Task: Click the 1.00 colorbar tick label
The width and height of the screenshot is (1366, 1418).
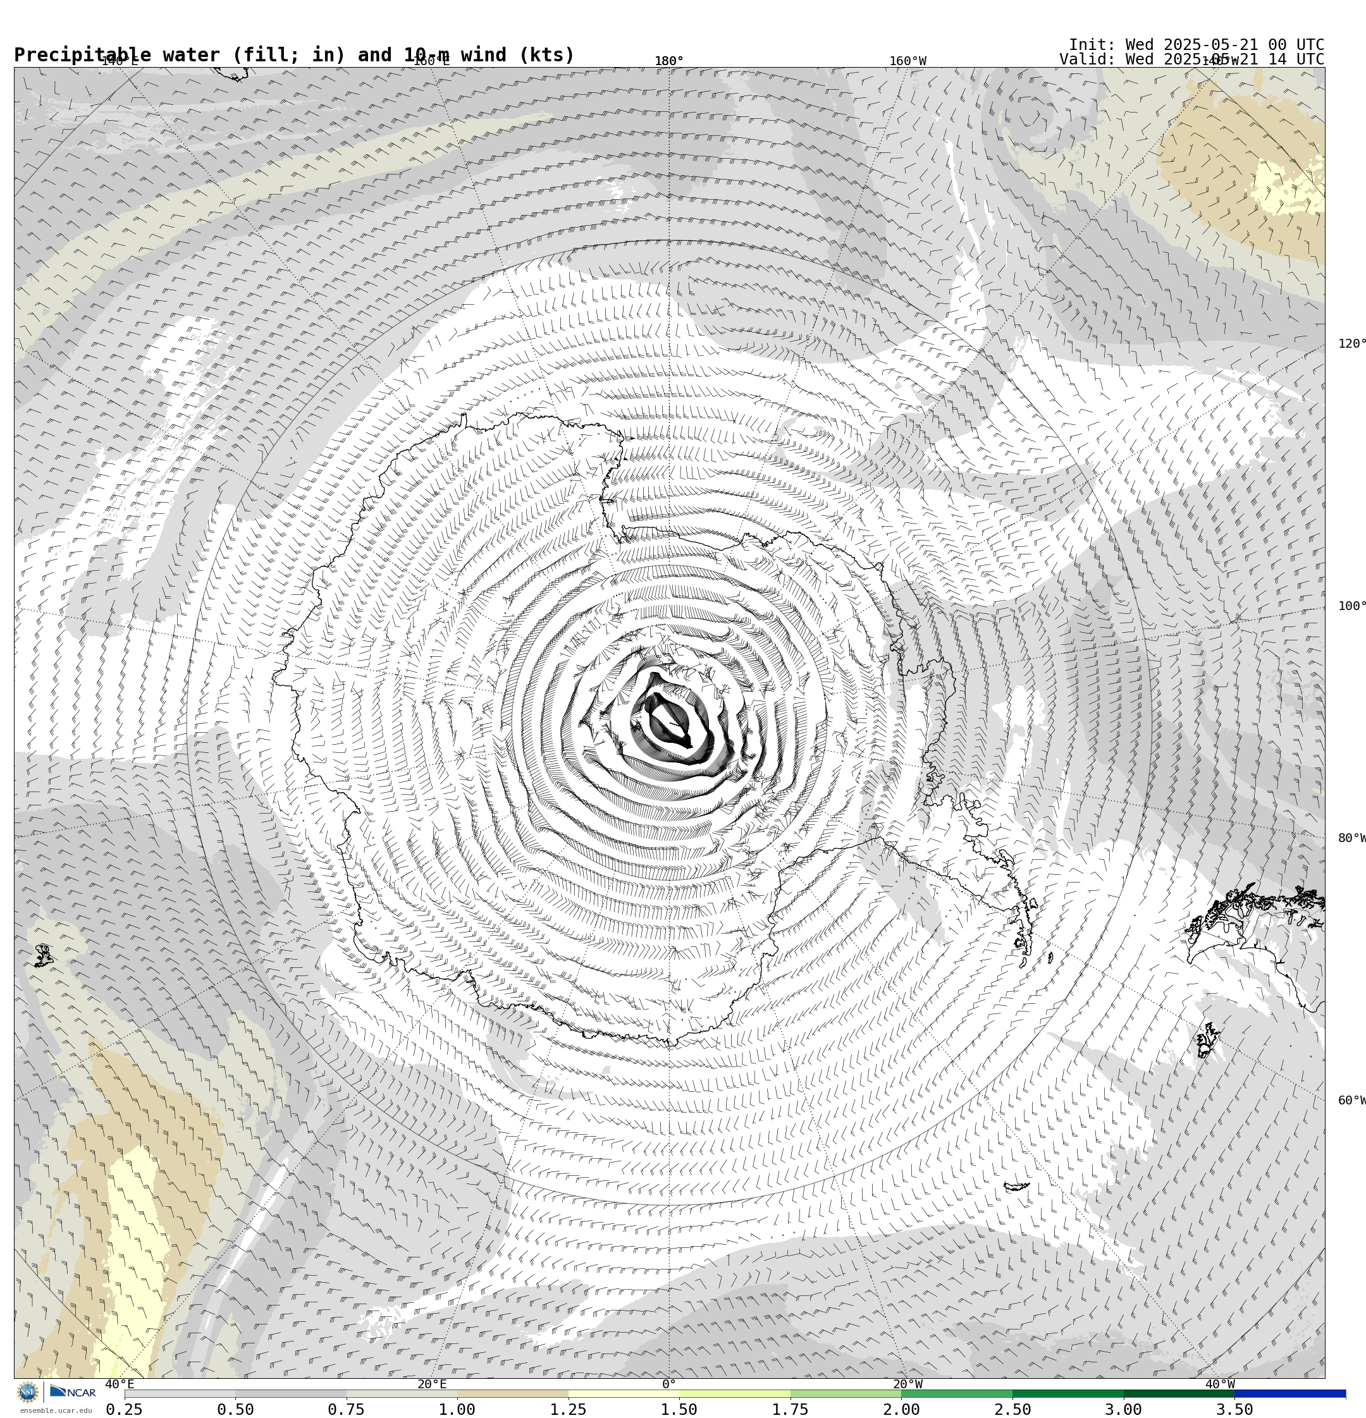Action: tap(457, 1409)
